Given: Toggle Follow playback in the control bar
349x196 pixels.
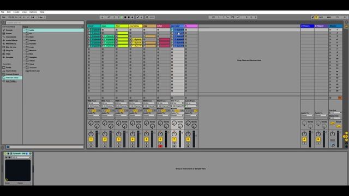Looking at the screenshot, I should 102,17.
